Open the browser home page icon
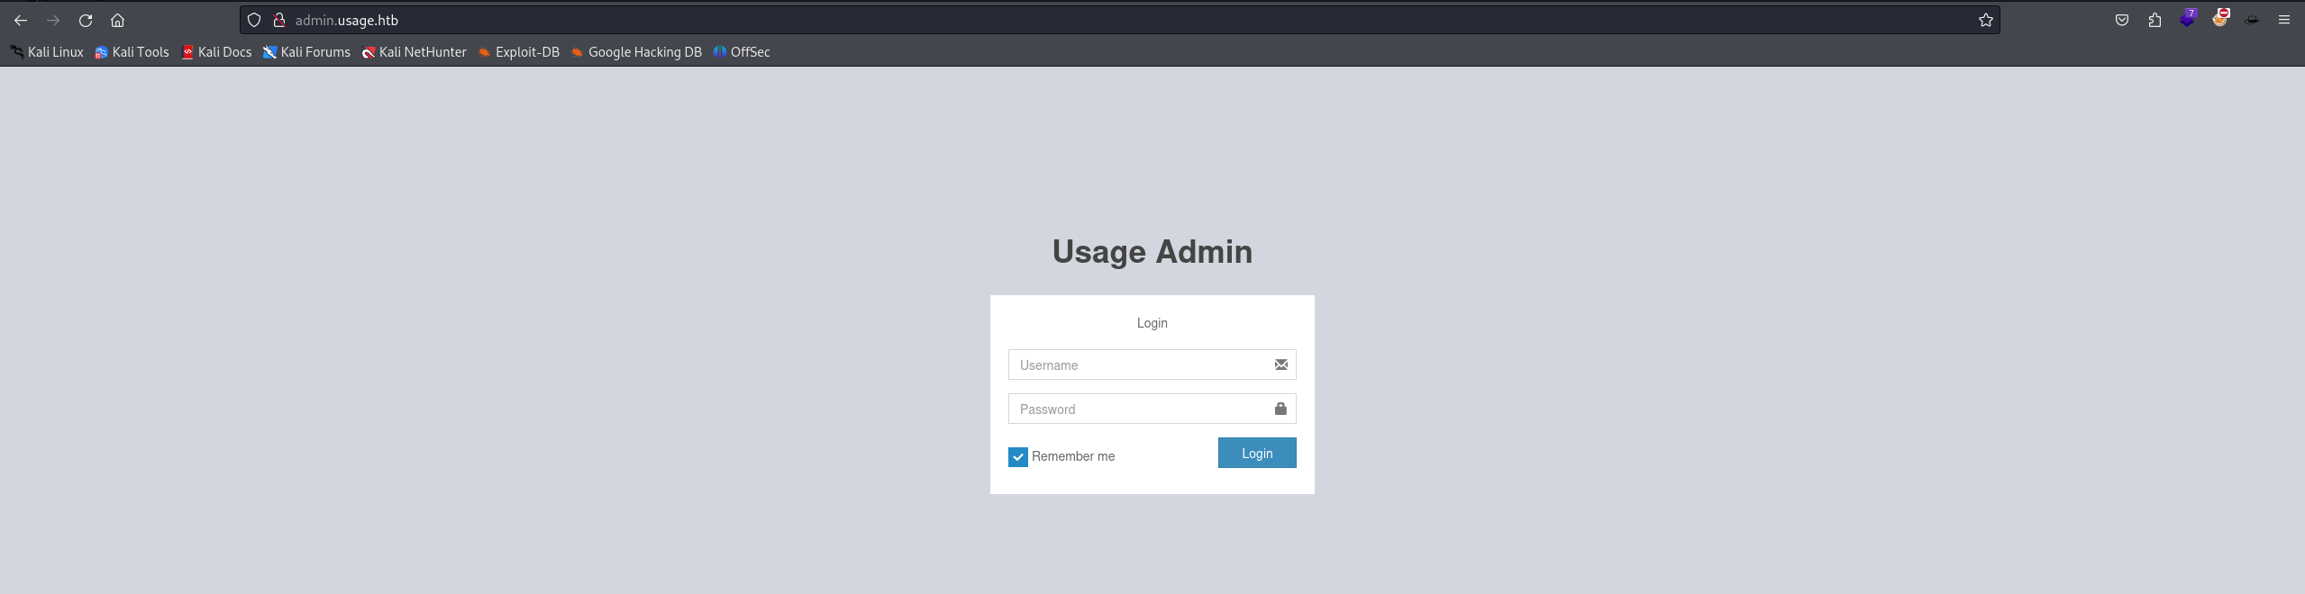Image resolution: width=2305 pixels, height=594 pixels. (117, 20)
